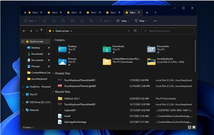This screenshot has height=135, width=214.
Task: Click the Search Quick access field
Action: (x=168, y=31)
